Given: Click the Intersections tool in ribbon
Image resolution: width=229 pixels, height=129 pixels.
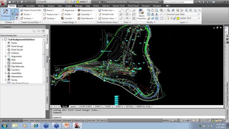Looking at the screenshot, I should [86, 10].
